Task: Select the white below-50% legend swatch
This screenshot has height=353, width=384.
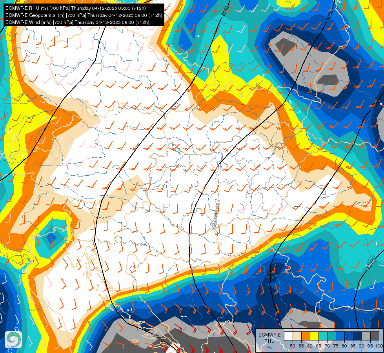Action: [x=288, y=336]
